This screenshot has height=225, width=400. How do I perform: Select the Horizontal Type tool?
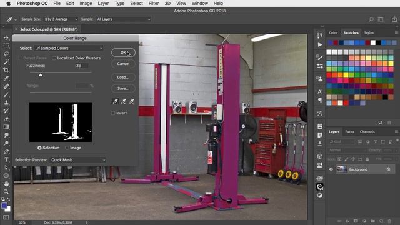[x=6, y=159]
